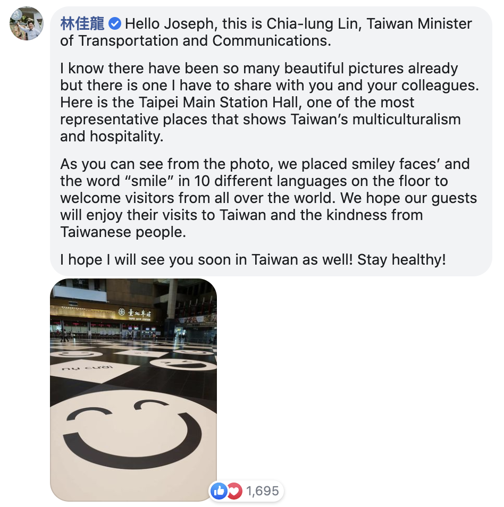
Task: Click the paragraph mentioning 10 different languages
Action: (x=268, y=198)
